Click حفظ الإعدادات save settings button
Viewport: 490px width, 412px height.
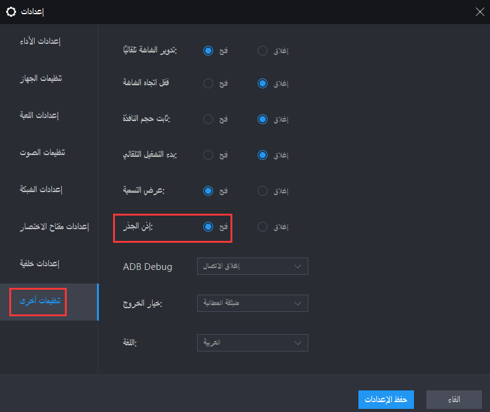[386, 400]
